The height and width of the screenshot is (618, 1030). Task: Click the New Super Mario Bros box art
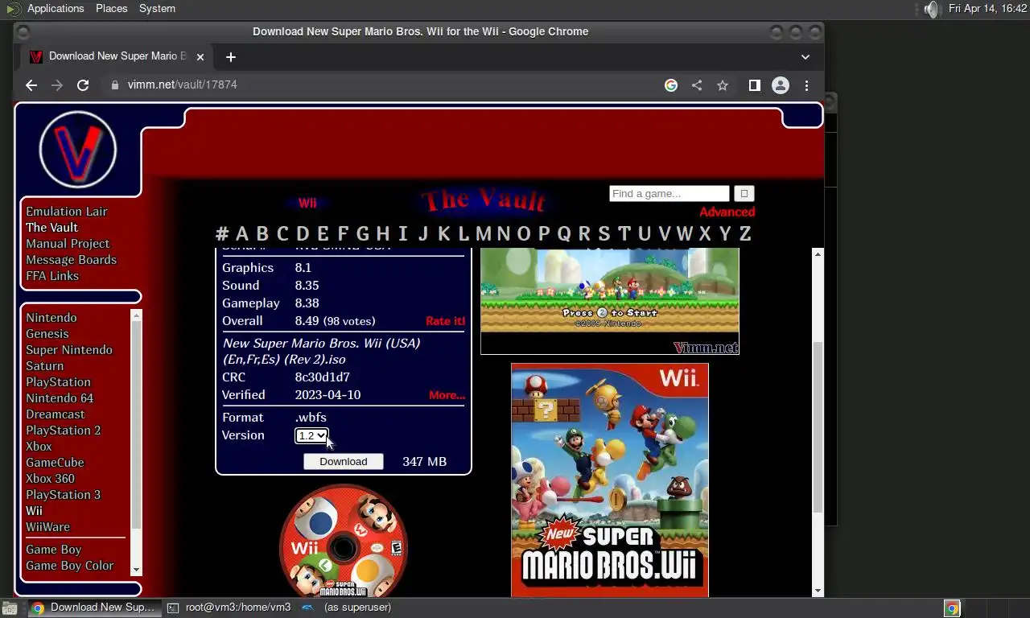pyautogui.click(x=610, y=480)
